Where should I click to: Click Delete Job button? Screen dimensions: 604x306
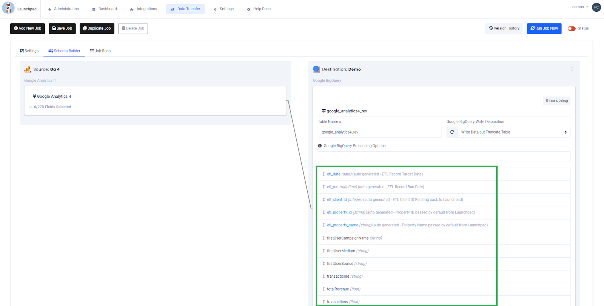(x=133, y=29)
